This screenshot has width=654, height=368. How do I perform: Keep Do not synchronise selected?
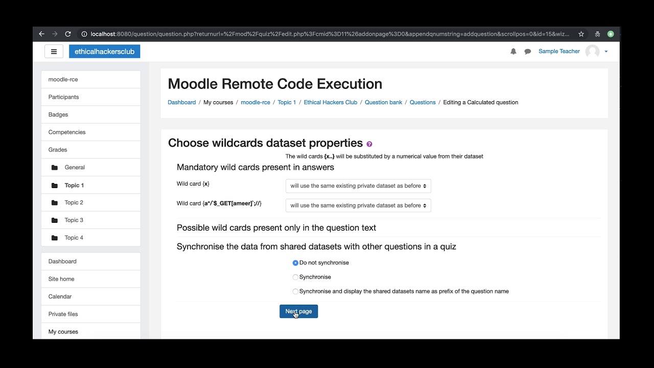[x=295, y=263]
